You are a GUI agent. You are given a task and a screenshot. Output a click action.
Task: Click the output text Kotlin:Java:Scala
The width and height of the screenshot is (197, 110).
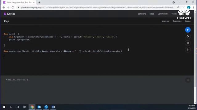click(17, 80)
